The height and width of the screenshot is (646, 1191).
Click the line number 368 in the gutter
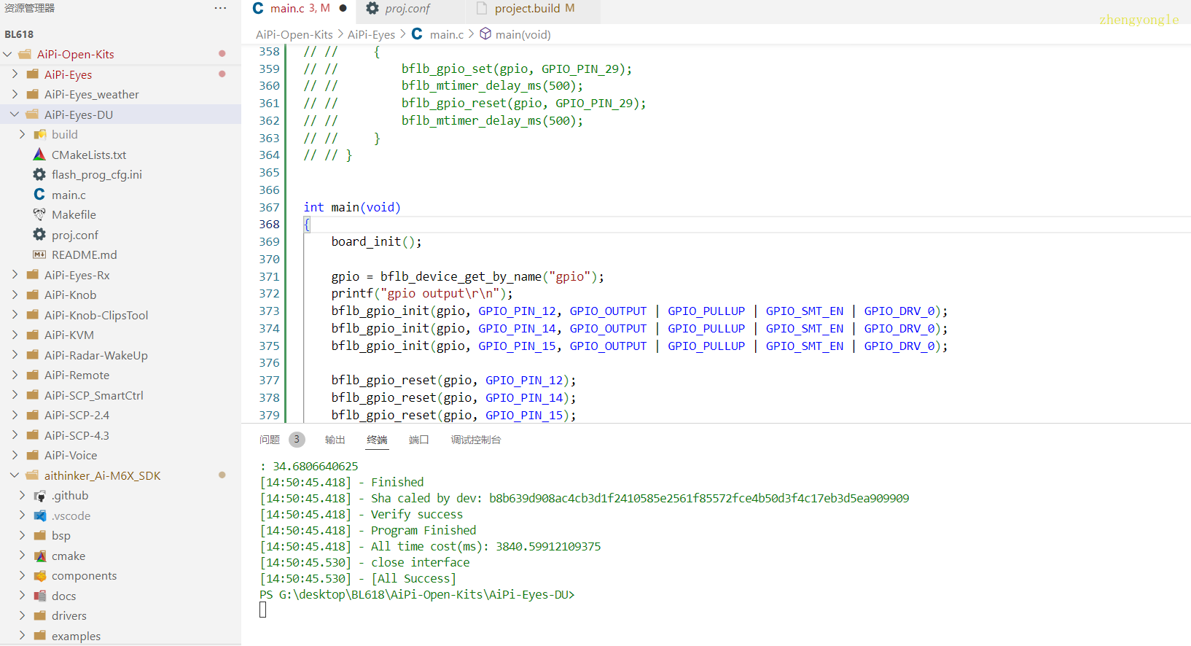click(x=269, y=224)
